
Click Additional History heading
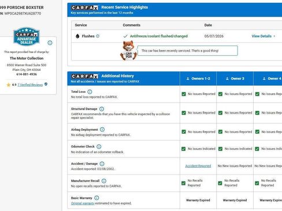pyautogui.click(x=117, y=76)
